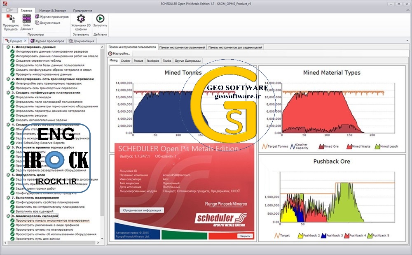Close the Процесс document tab
Screen dimensions: 412x255
click(x=25, y=41)
